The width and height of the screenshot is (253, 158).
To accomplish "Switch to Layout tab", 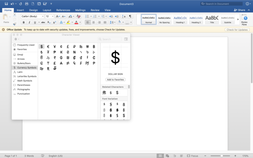I will 47,10.
